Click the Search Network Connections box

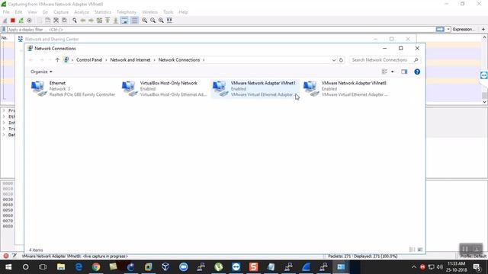pyautogui.click(x=384, y=60)
